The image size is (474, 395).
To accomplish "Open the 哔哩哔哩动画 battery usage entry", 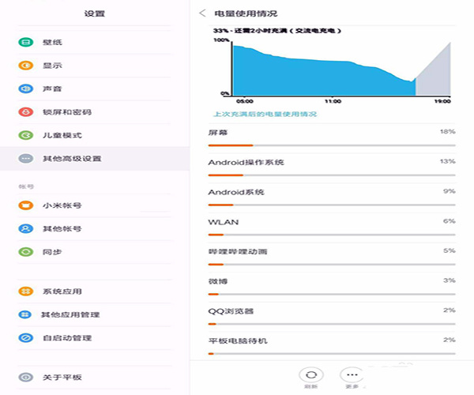I will click(x=238, y=251).
